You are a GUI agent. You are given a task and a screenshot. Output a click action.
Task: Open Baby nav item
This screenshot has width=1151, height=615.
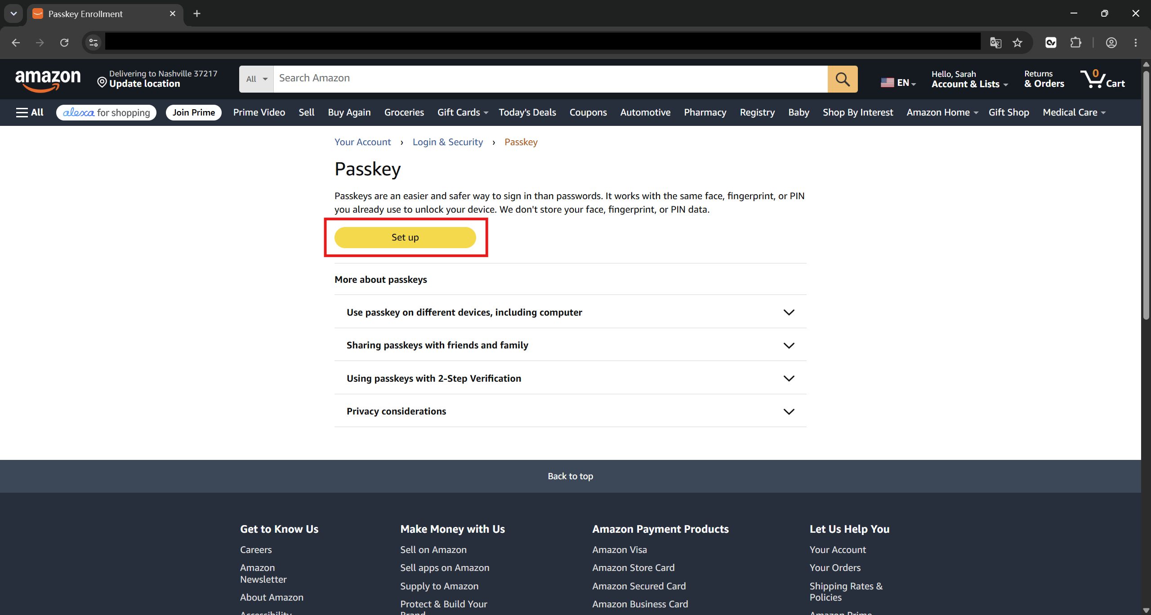[799, 112]
